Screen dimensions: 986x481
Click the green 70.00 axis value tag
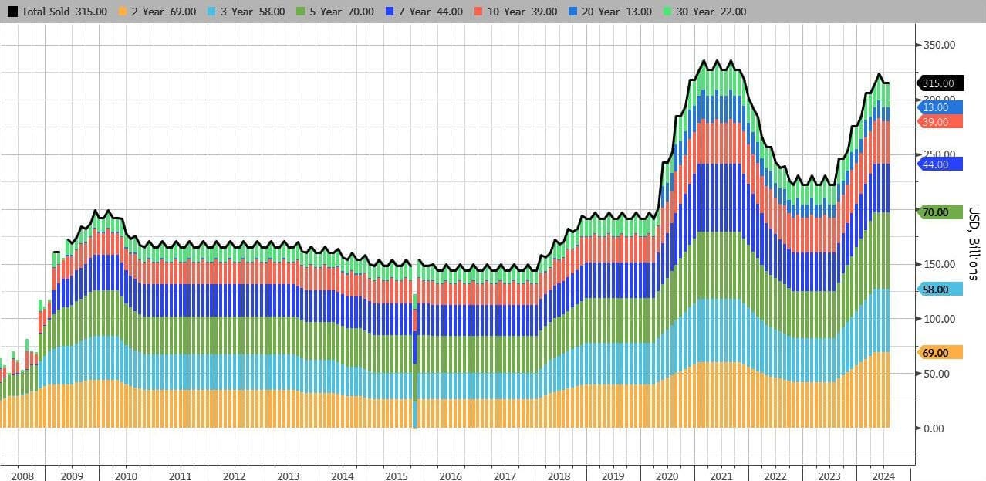(939, 212)
